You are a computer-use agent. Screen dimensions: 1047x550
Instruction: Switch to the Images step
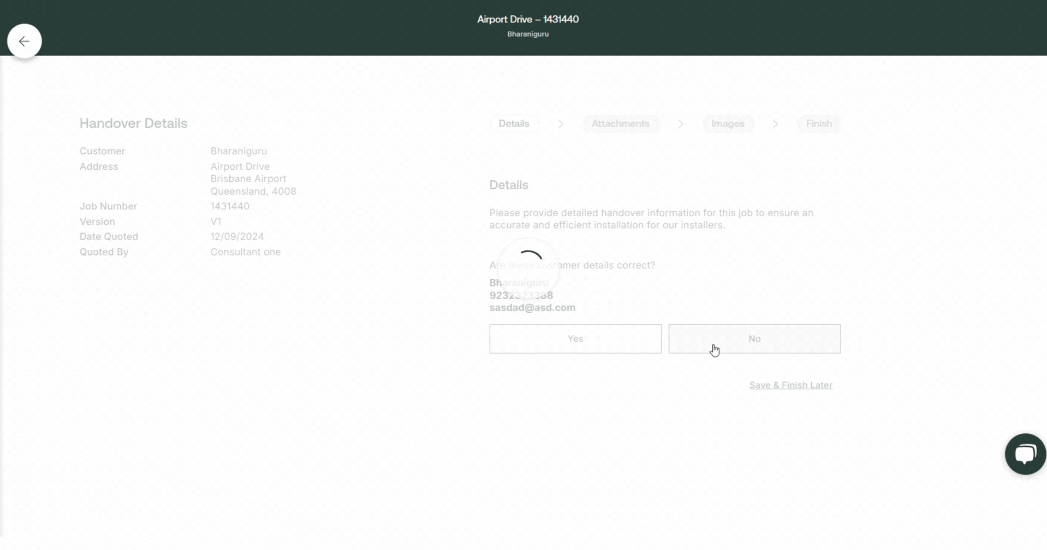pos(728,124)
